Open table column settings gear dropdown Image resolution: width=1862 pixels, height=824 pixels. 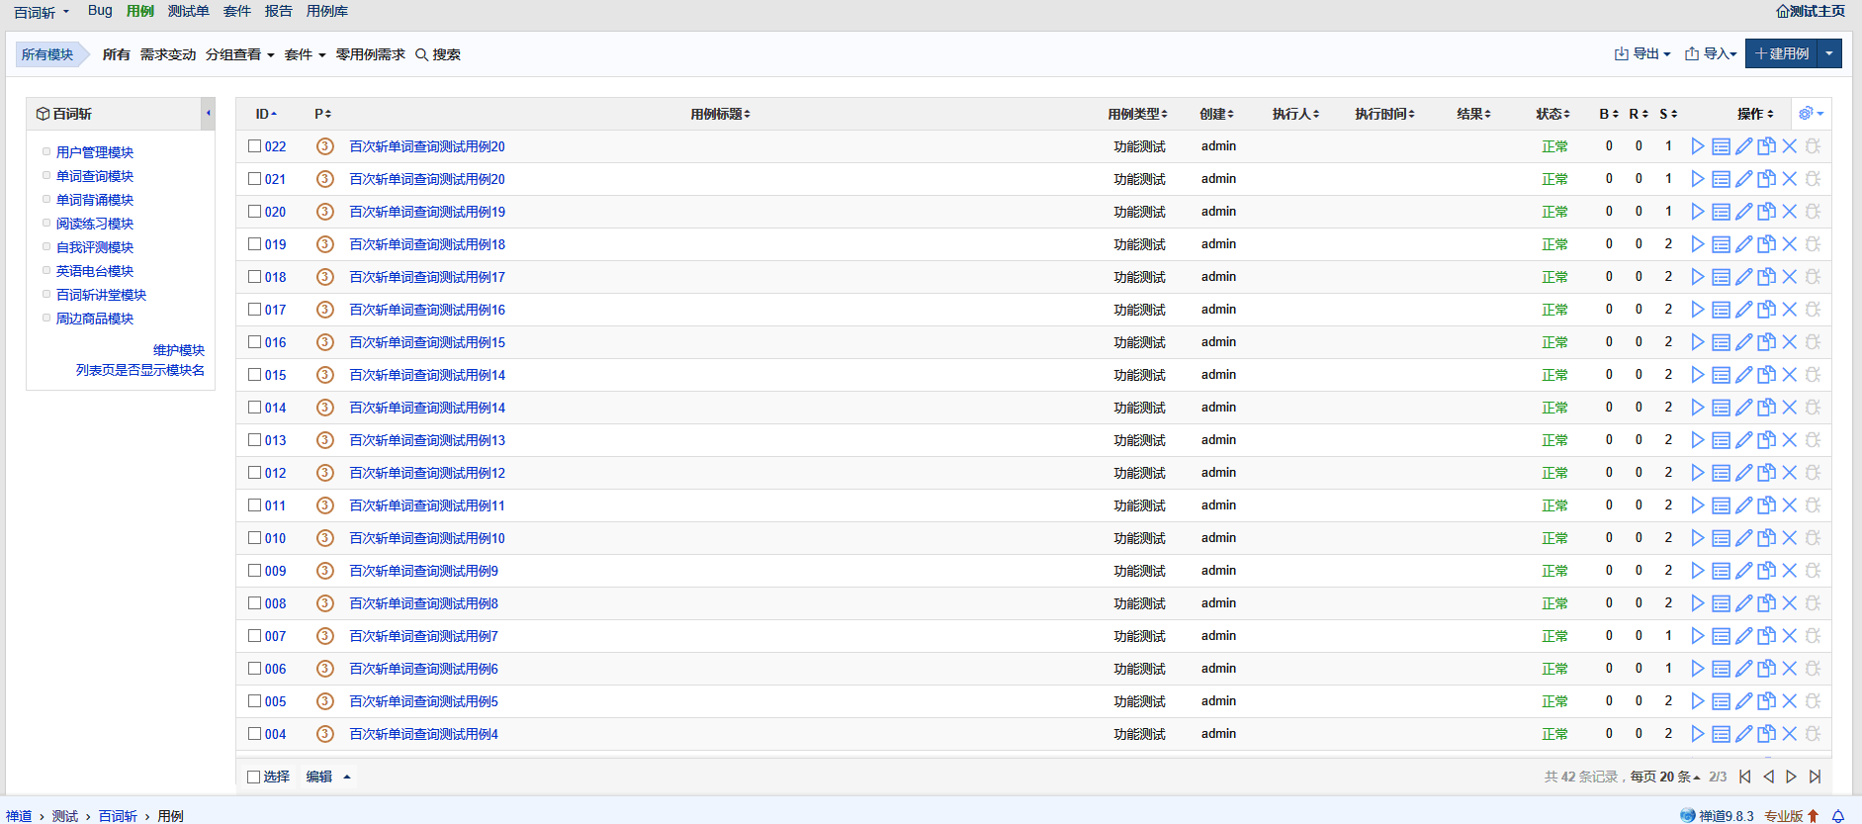point(1811,114)
